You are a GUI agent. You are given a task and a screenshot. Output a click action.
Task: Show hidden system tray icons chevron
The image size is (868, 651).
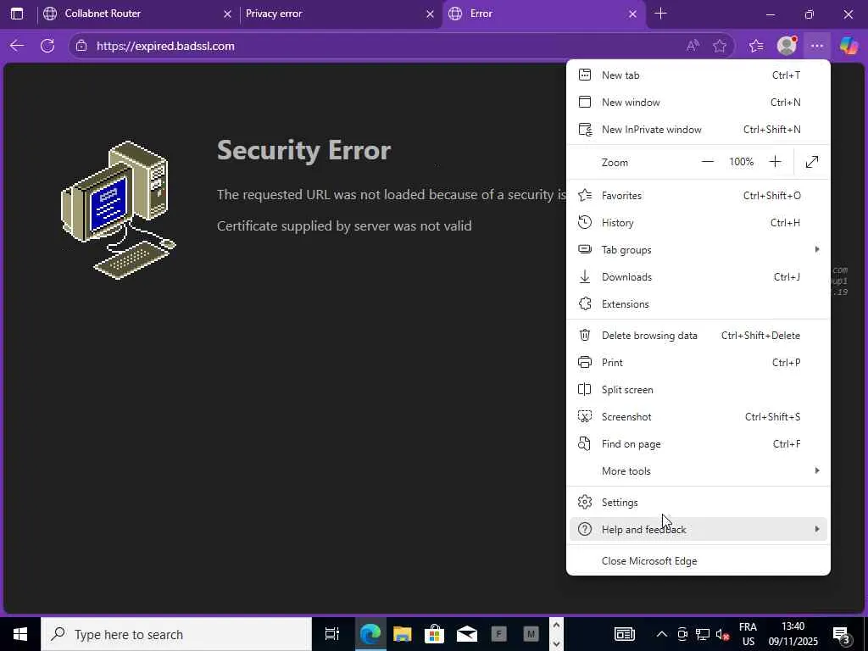coord(661,634)
